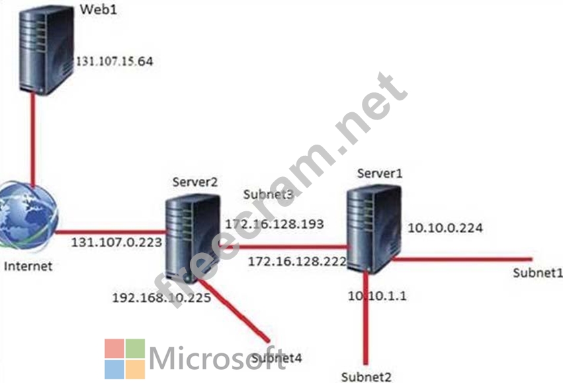Viewport: 563px width, 383px height.
Task: Click the Subnet2 label
Action: (x=366, y=377)
